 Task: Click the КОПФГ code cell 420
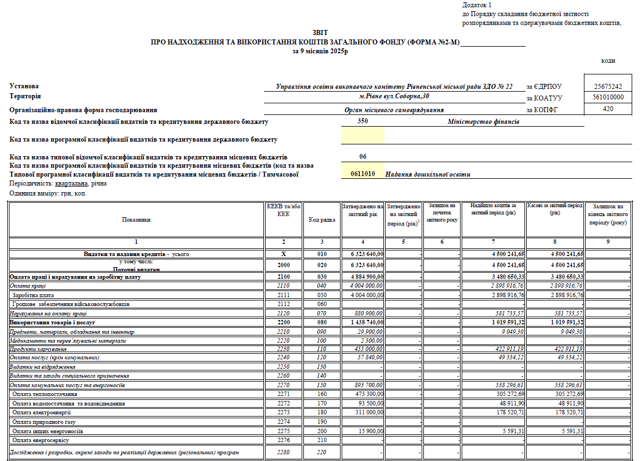607,109
